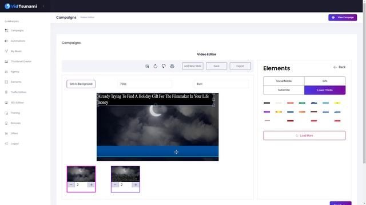The height and width of the screenshot is (205, 366).
Task: Increase duration of first slide
Action: 91,184
